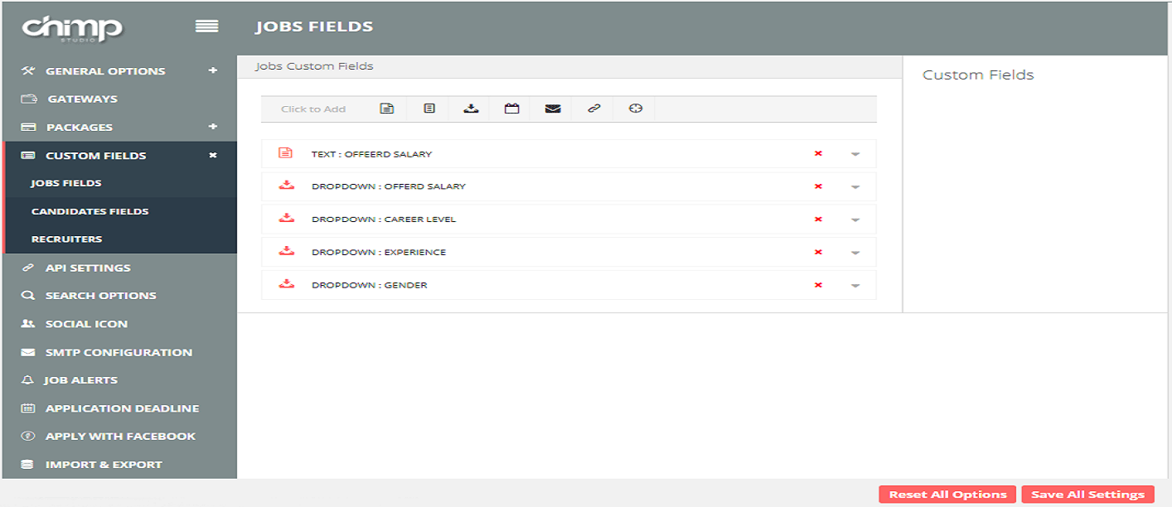Toggle the hamburger sidebar menu icon
This screenshot has height=507, width=1172.
coord(206,27)
